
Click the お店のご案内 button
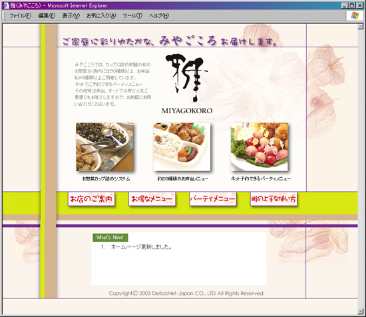(x=91, y=199)
